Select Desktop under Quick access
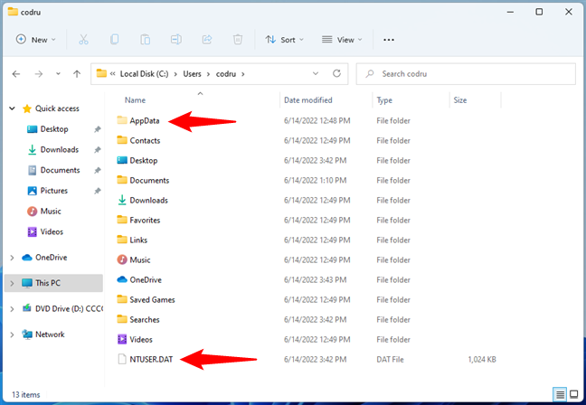The image size is (586, 405). pyautogui.click(x=54, y=129)
